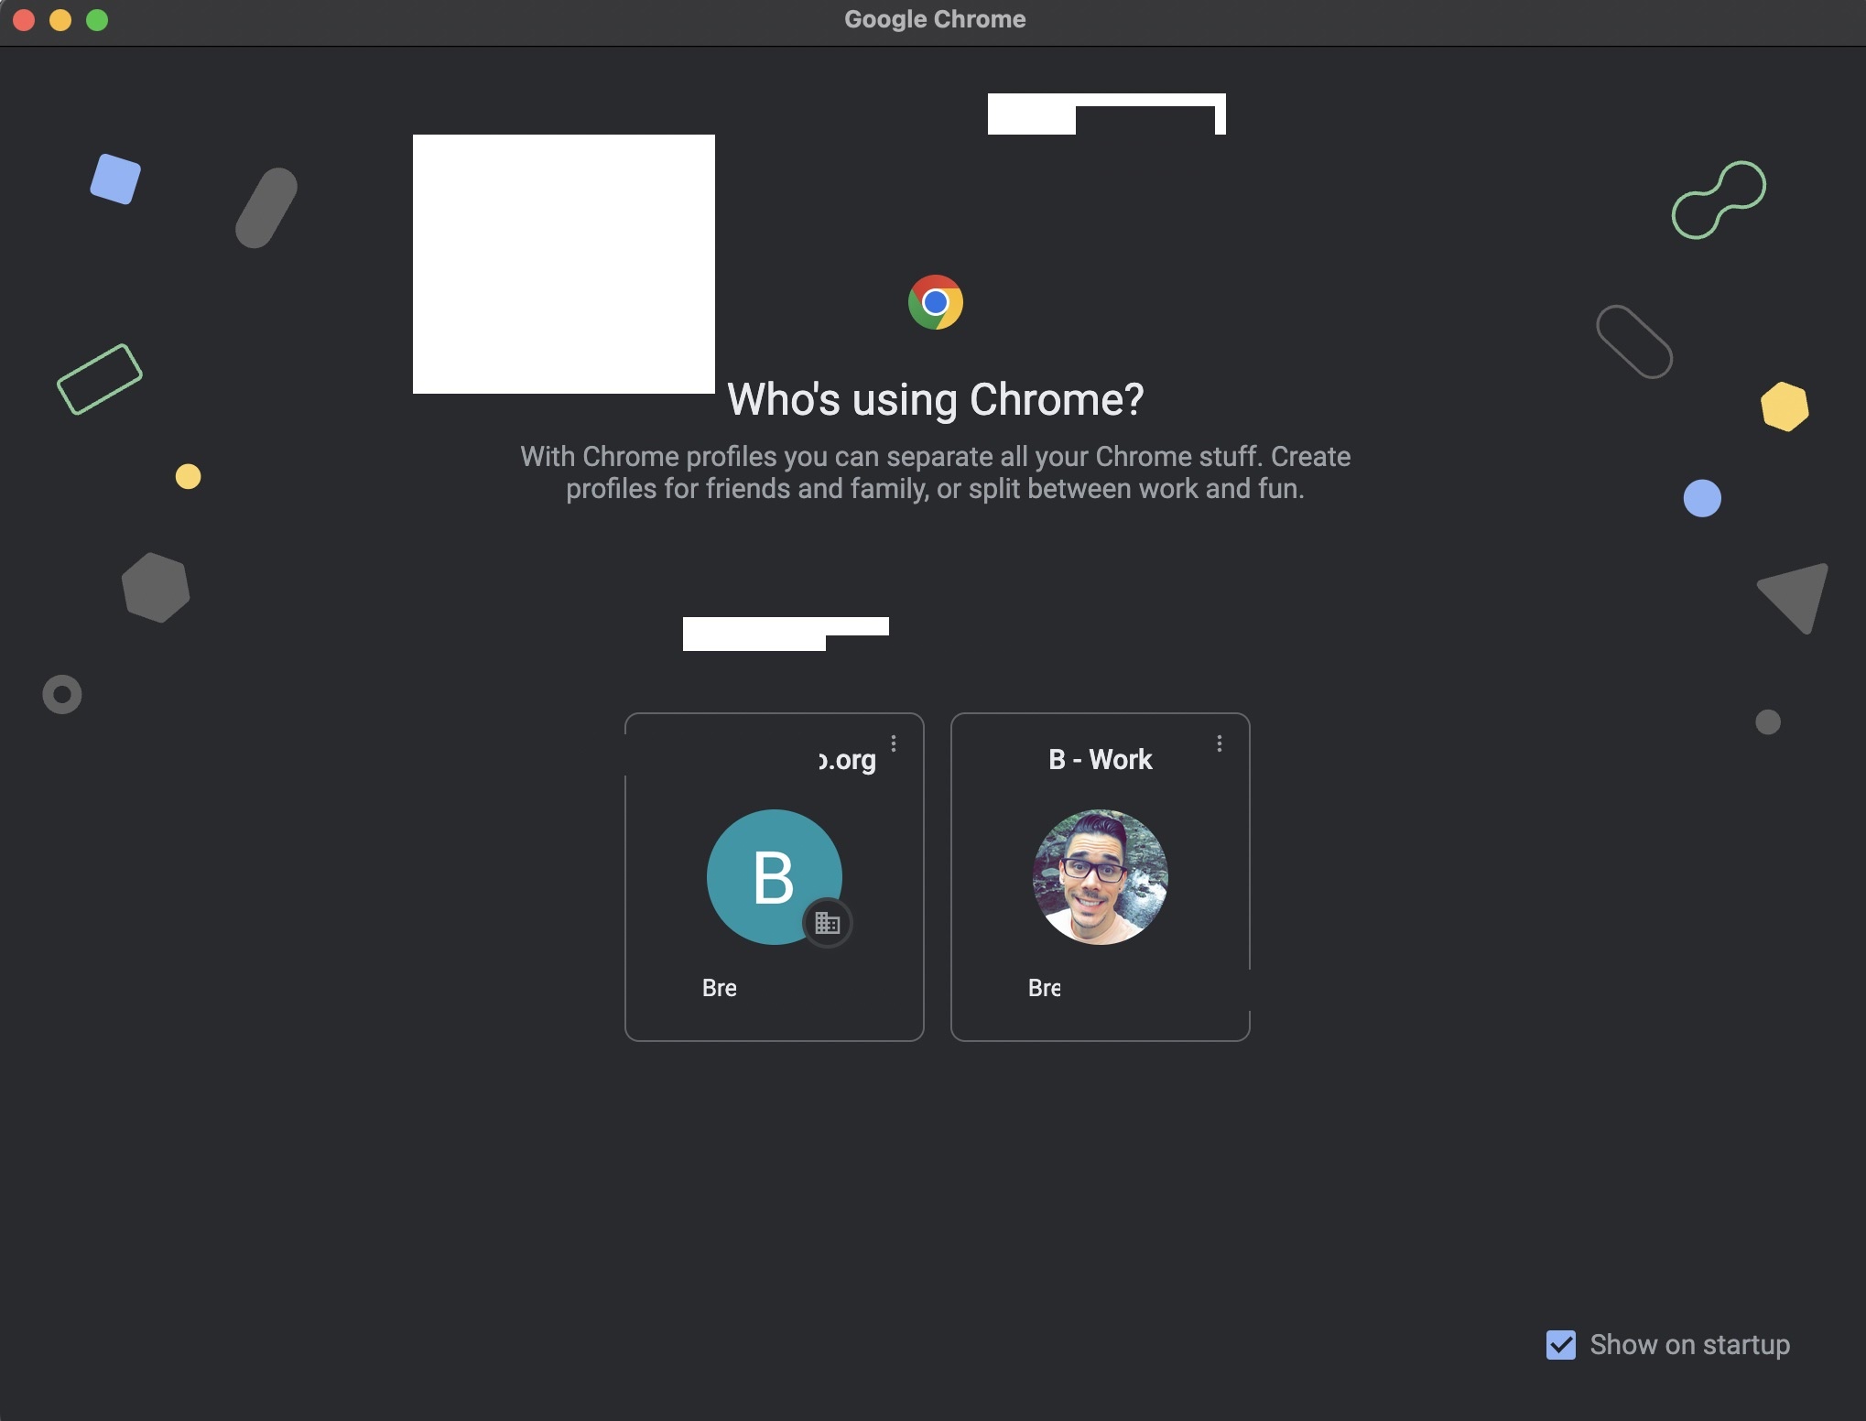Image resolution: width=1866 pixels, height=1421 pixels.
Task: Click the profile photo of B - Work user
Action: pyautogui.click(x=1101, y=876)
